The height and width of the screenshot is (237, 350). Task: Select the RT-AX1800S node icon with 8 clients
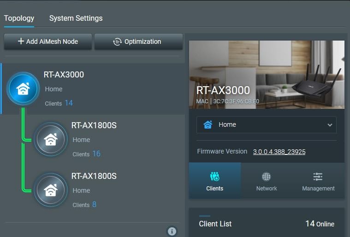(x=51, y=190)
